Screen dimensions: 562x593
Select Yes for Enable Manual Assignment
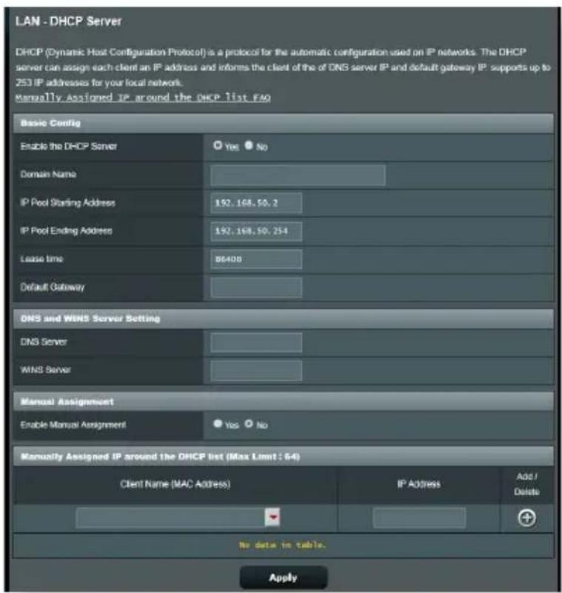(x=218, y=424)
